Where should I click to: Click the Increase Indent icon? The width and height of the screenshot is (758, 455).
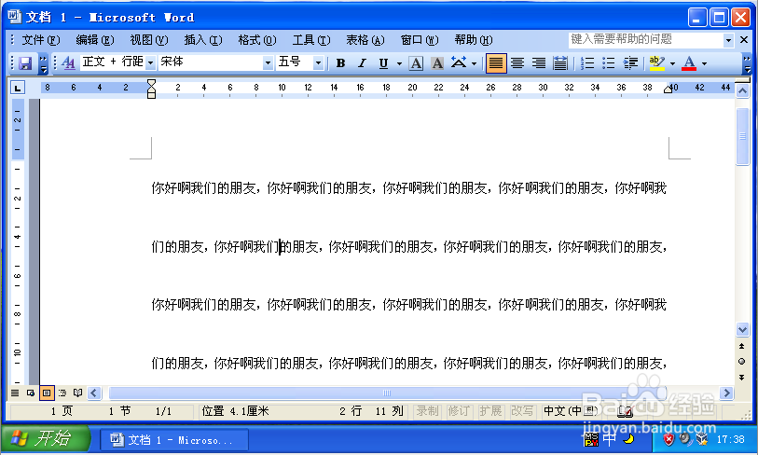[630, 63]
